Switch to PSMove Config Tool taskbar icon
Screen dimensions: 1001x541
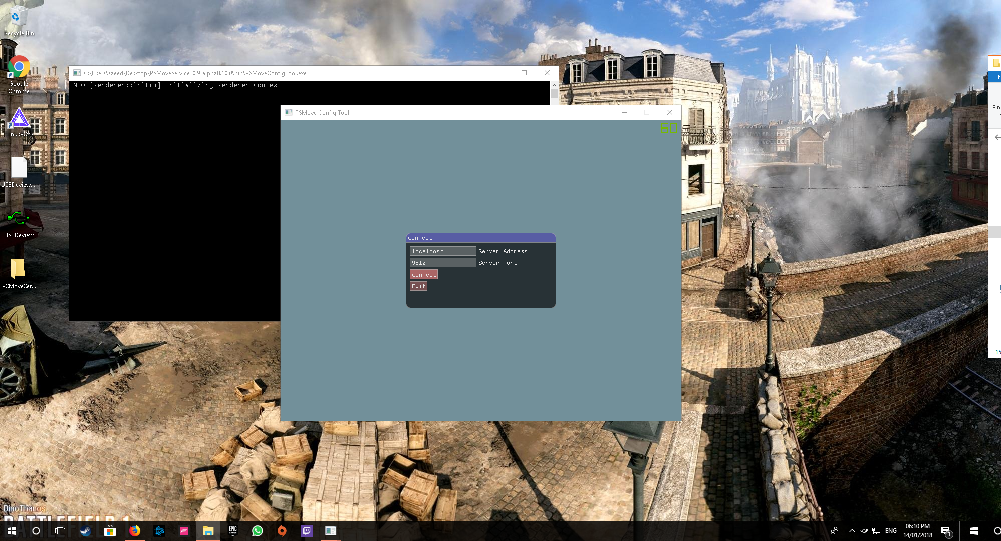coord(331,531)
